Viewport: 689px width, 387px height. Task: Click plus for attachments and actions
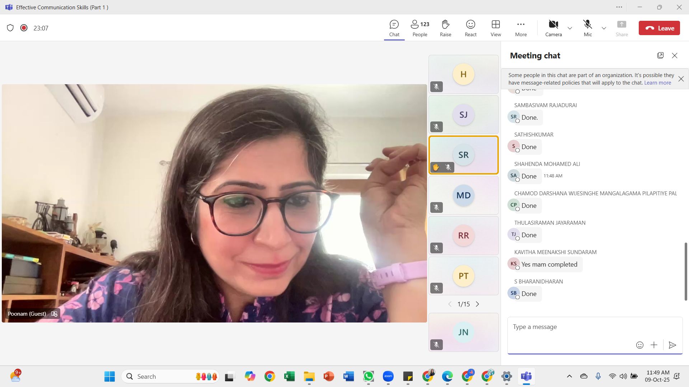pyautogui.click(x=654, y=345)
